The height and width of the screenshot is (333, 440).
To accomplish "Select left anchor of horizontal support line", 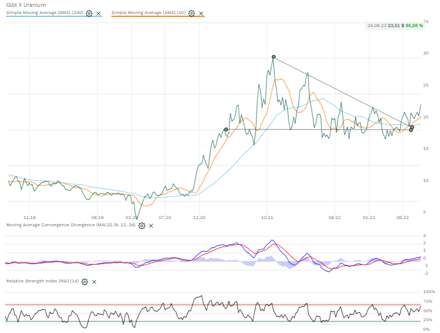I will 226,129.
